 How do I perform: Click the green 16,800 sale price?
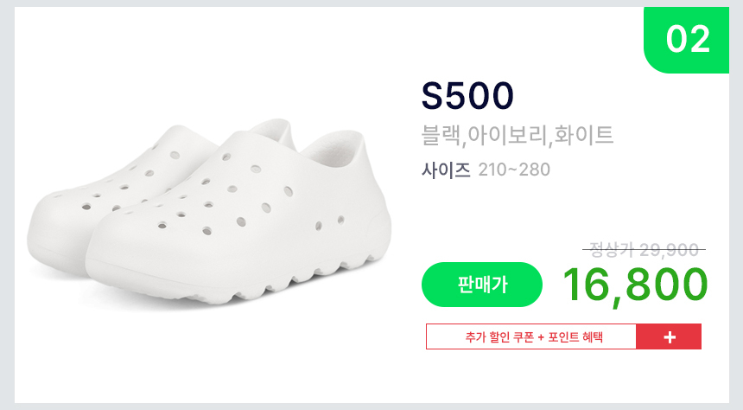point(635,285)
